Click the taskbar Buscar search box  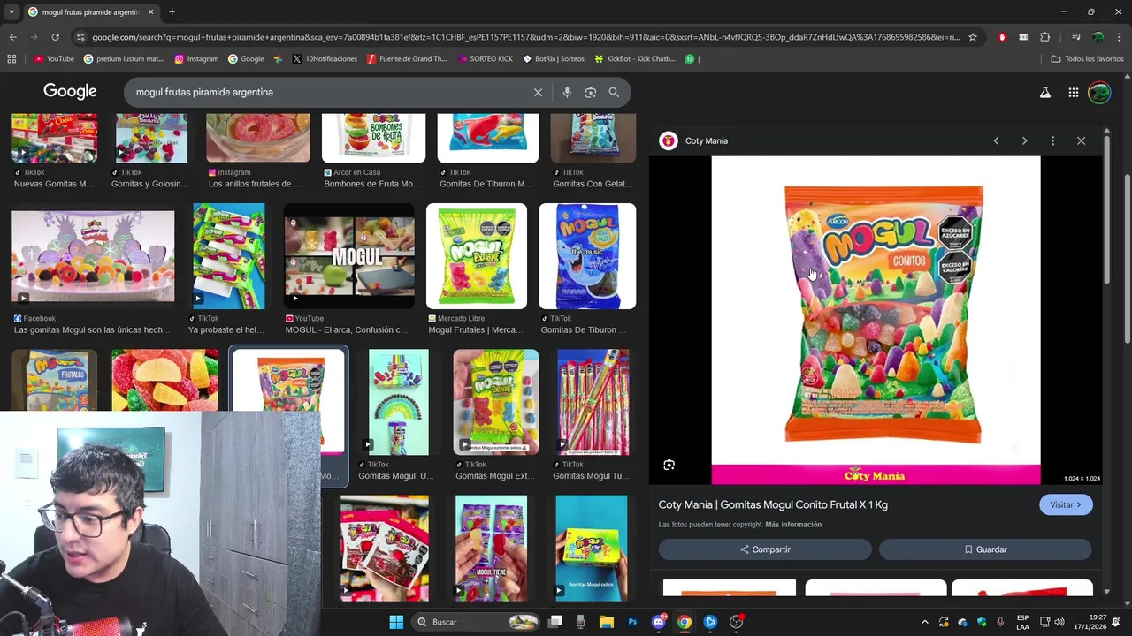point(478,622)
